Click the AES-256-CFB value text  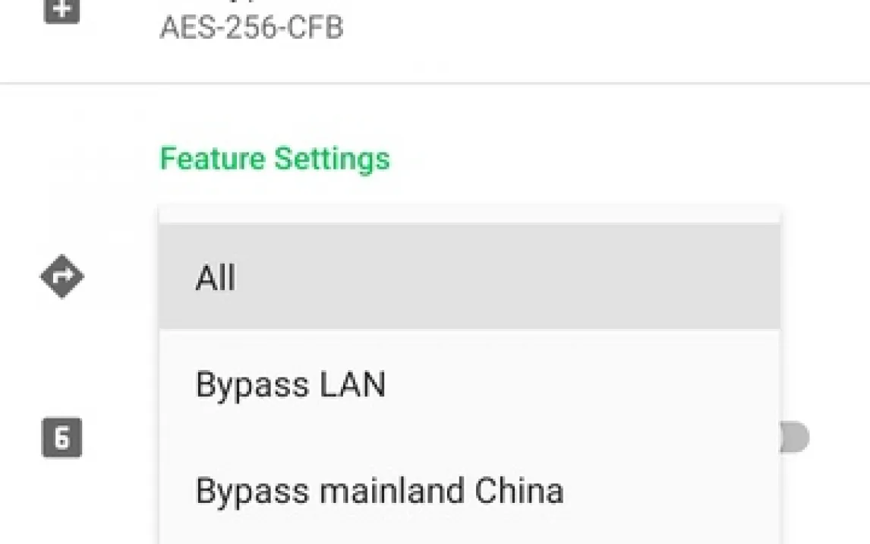pyautogui.click(x=251, y=28)
